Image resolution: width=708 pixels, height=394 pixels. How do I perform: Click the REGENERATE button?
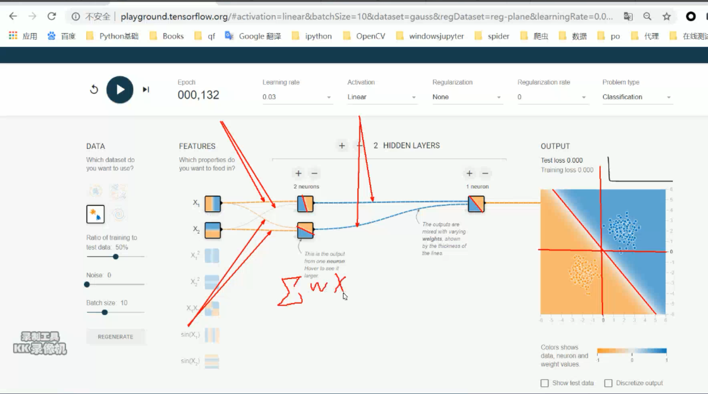[115, 337]
